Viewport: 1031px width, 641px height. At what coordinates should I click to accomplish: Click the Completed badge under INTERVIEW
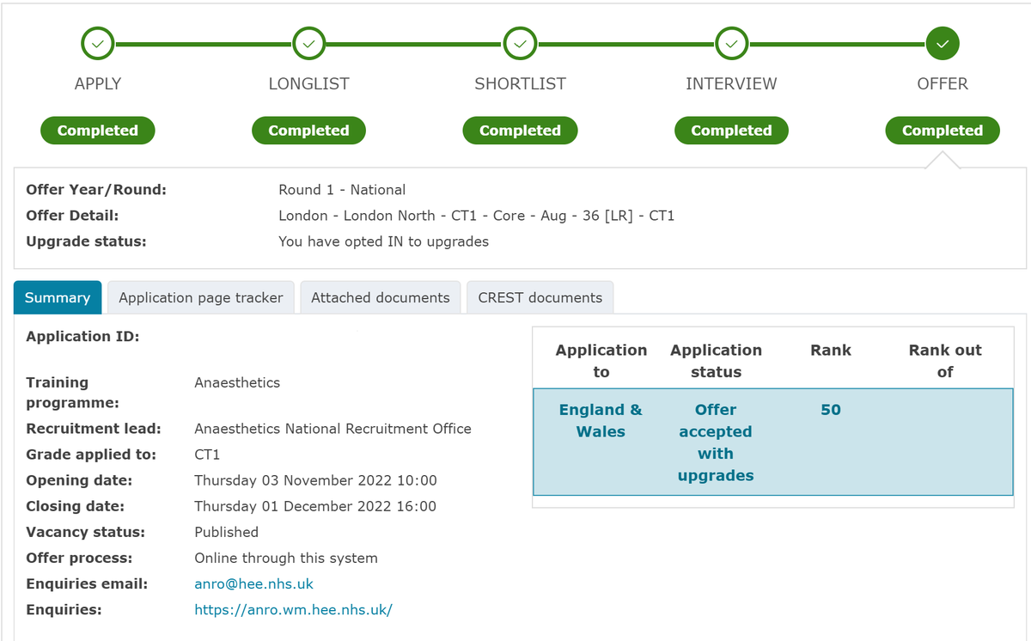[731, 131]
